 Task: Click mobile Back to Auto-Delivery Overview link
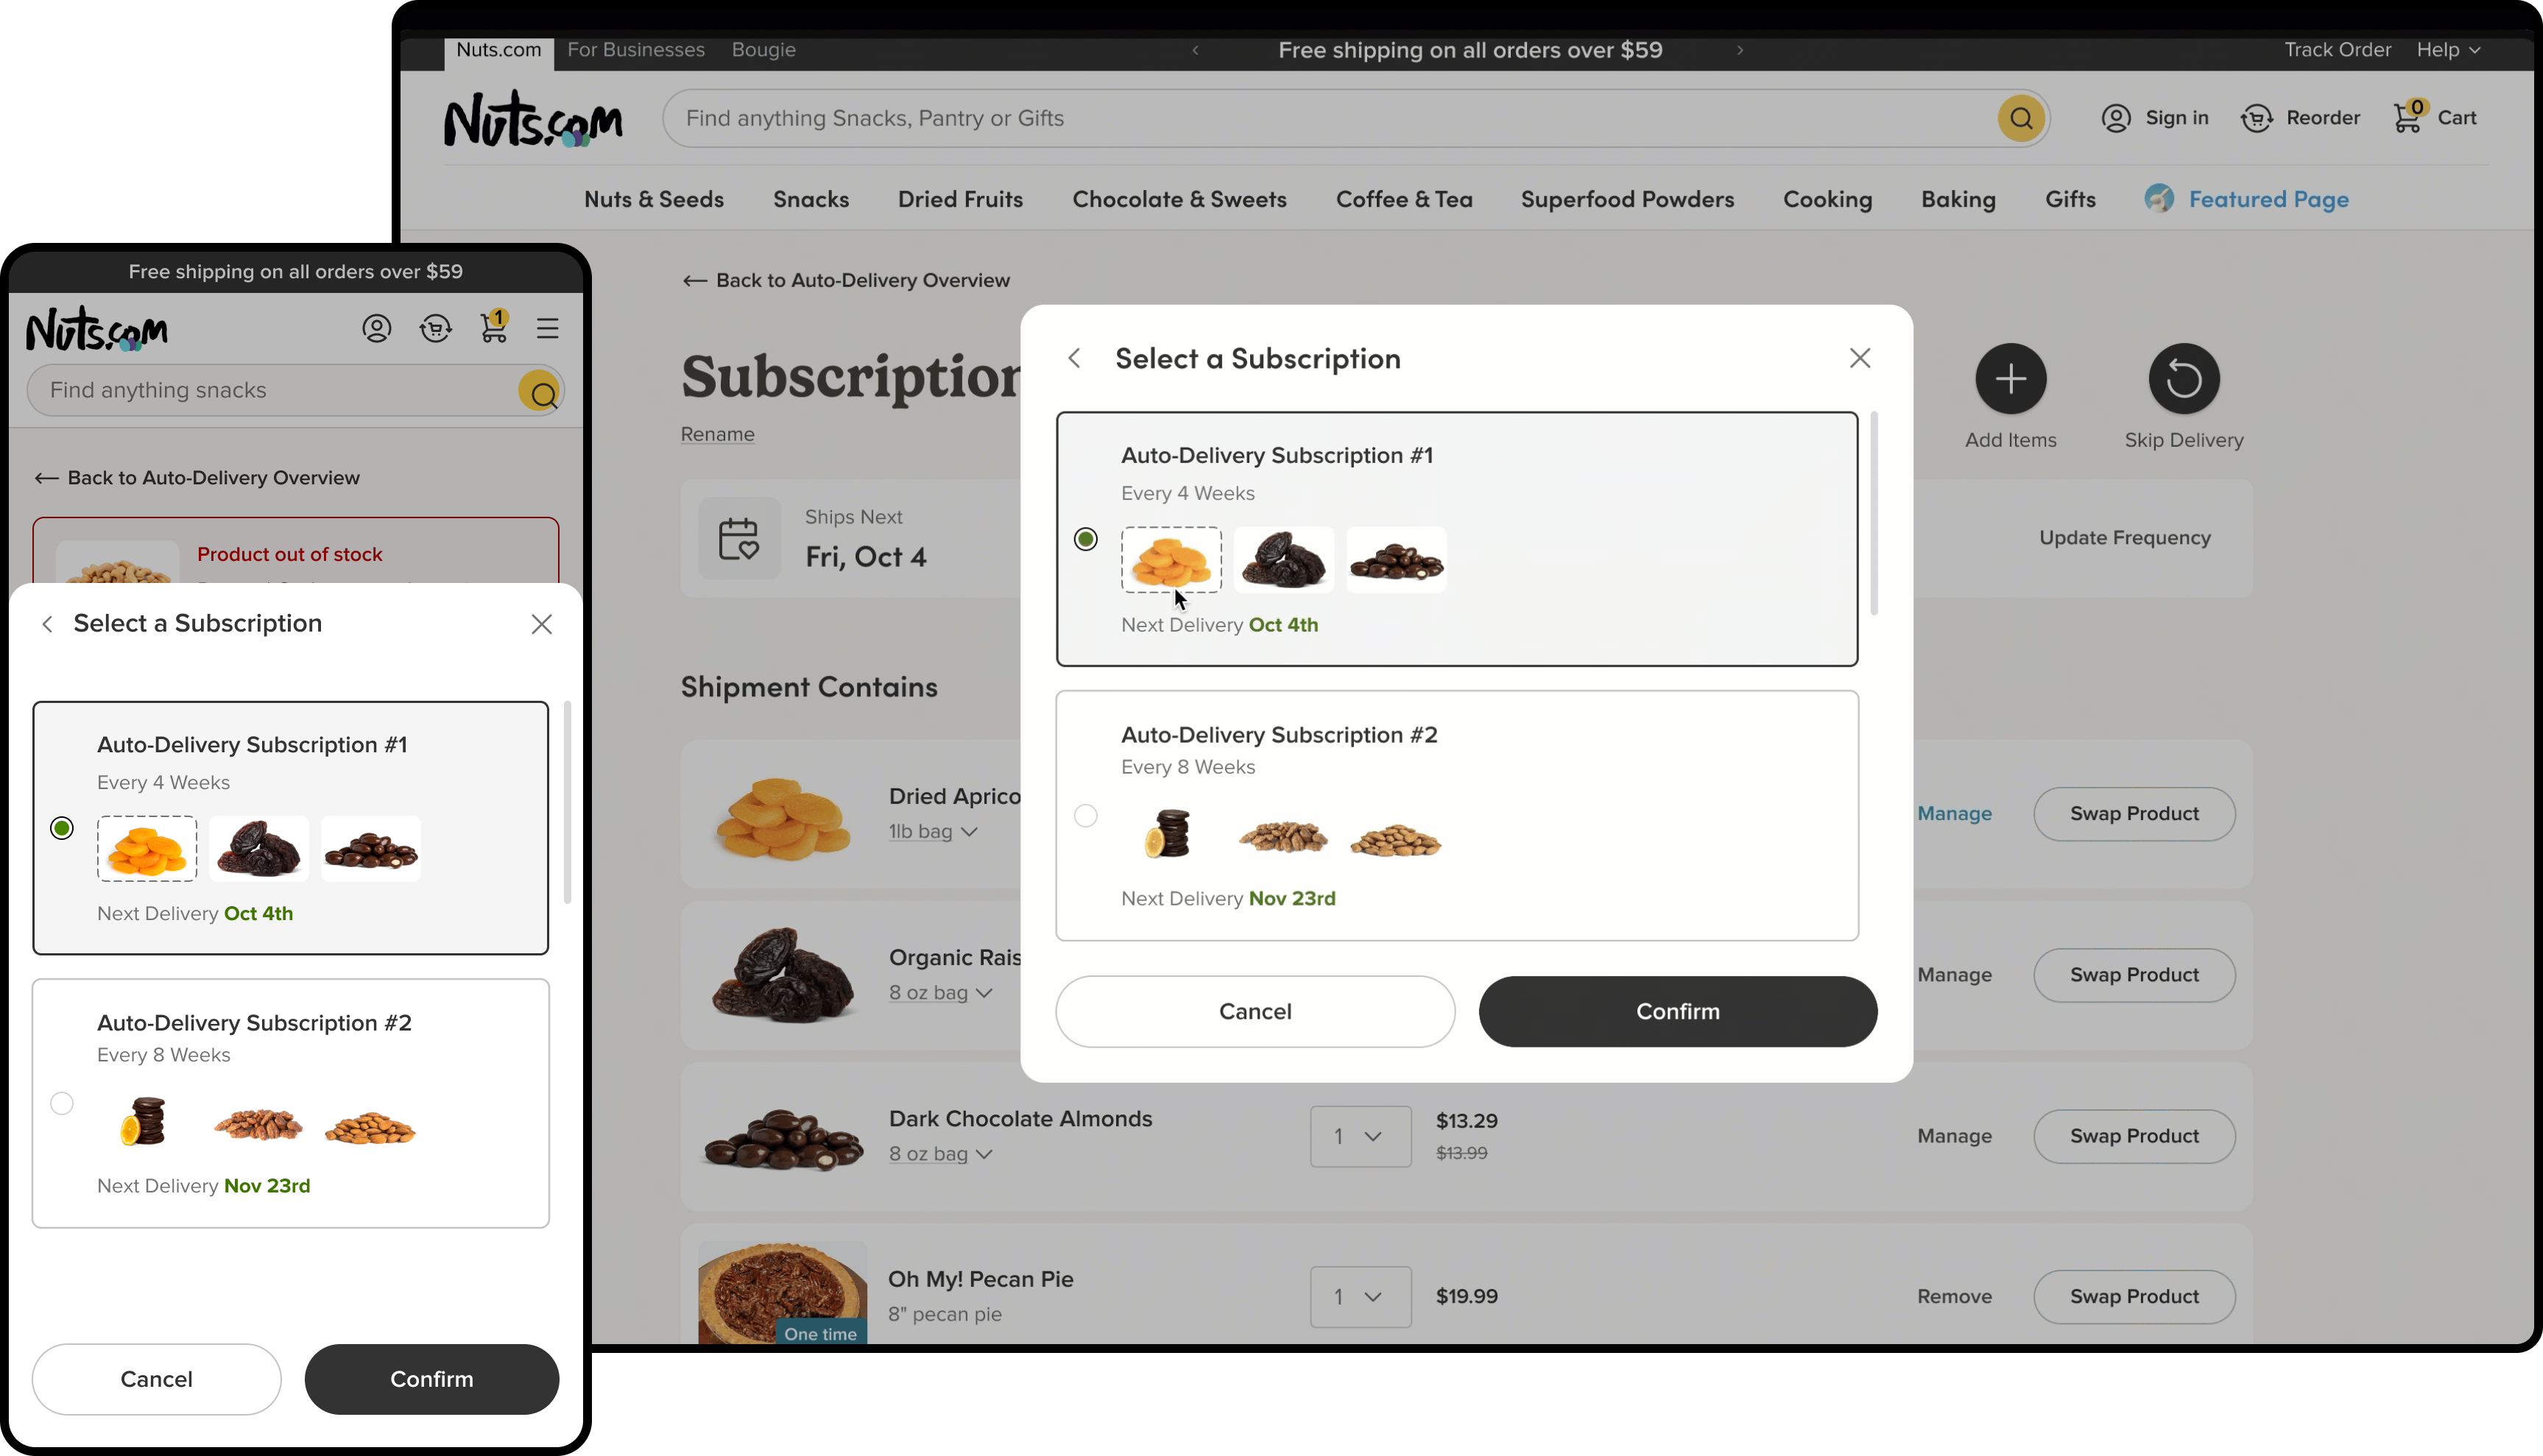pos(197,478)
